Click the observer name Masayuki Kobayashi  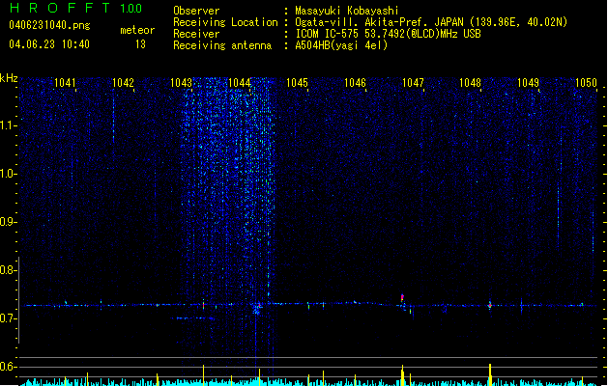(x=347, y=11)
